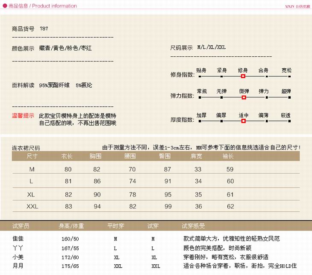Click the red 温馨提示 label
The image size is (312, 275).
(x=23, y=116)
